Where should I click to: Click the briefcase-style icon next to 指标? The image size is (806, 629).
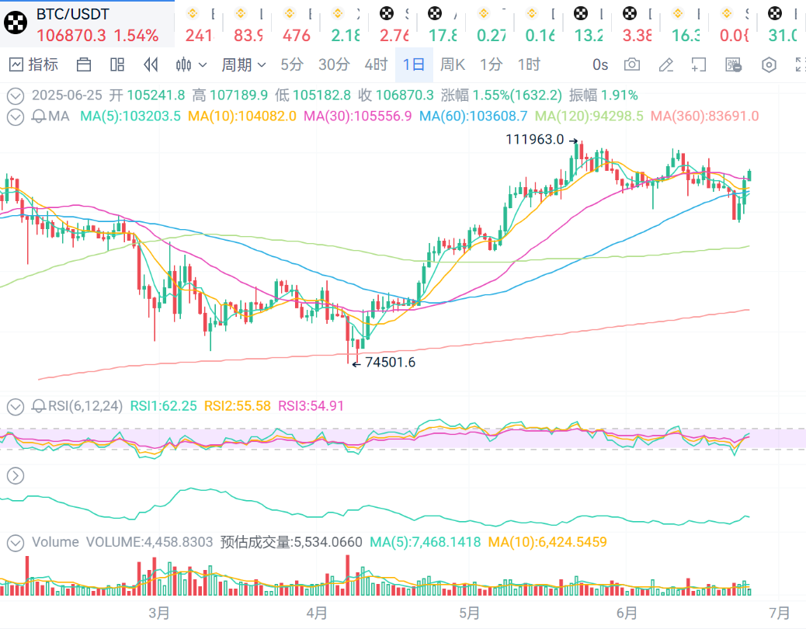coord(84,64)
